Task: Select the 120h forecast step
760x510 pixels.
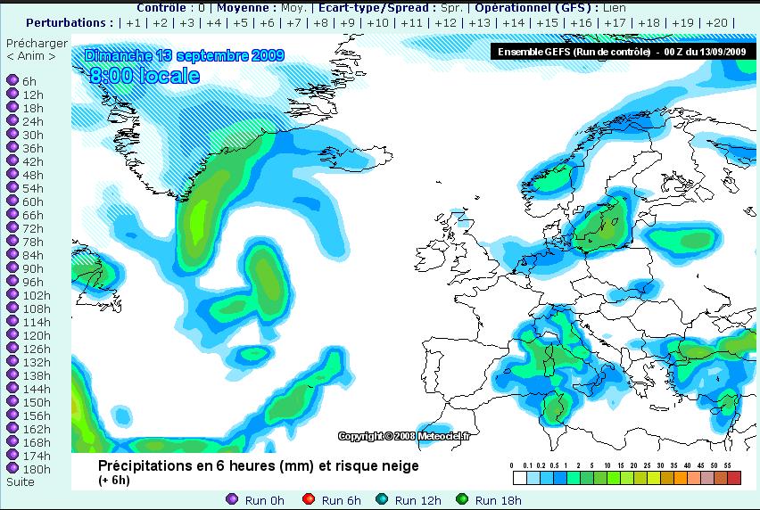Action: coord(36,335)
